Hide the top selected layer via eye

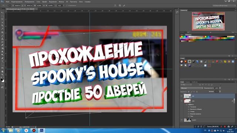pyautogui.click(x=181, y=96)
